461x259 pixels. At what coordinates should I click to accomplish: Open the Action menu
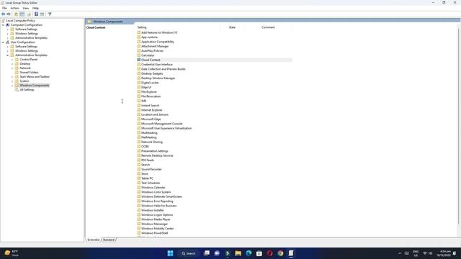pyautogui.click(x=14, y=8)
